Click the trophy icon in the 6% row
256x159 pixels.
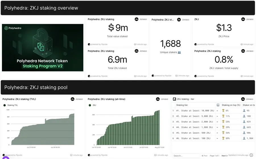point(223,111)
